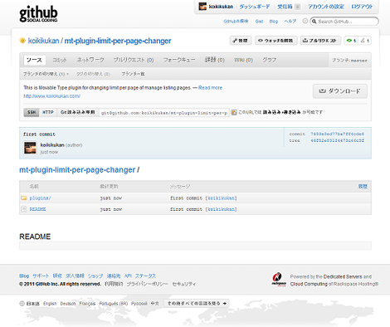Click Read more link in description
The height and width of the screenshot is (327, 390).
point(210,88)
